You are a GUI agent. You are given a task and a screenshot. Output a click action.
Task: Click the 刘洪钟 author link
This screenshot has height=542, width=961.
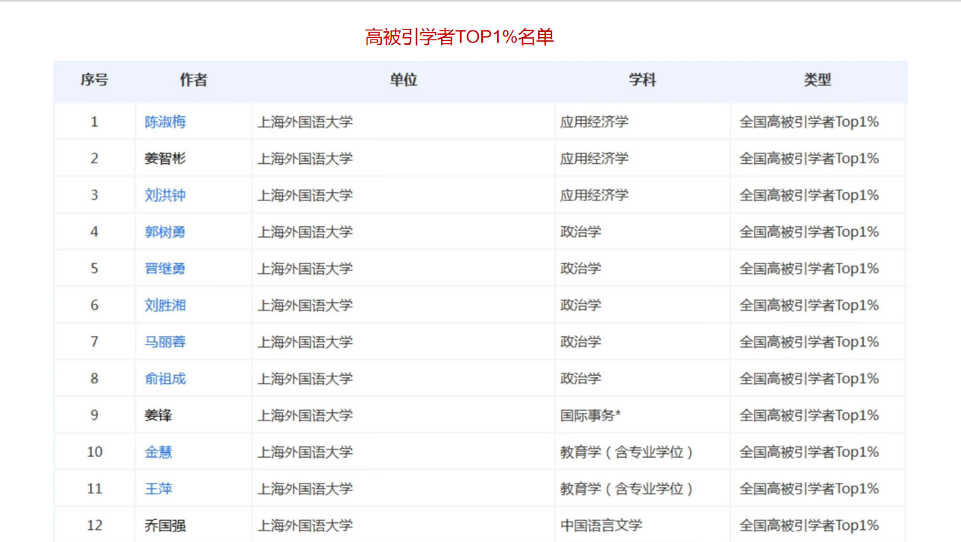[x=165, y=195]
